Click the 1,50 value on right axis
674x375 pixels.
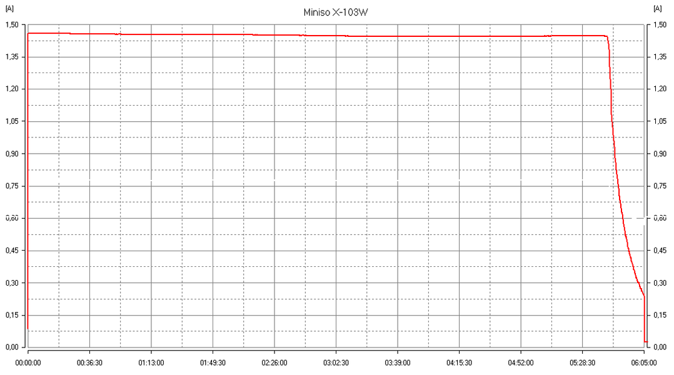point(660,25)
